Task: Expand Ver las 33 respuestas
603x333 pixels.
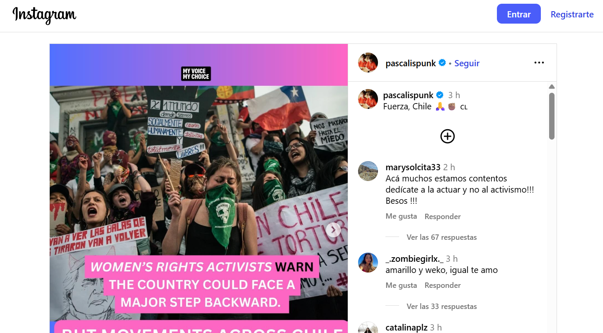Action: (442, 306)
